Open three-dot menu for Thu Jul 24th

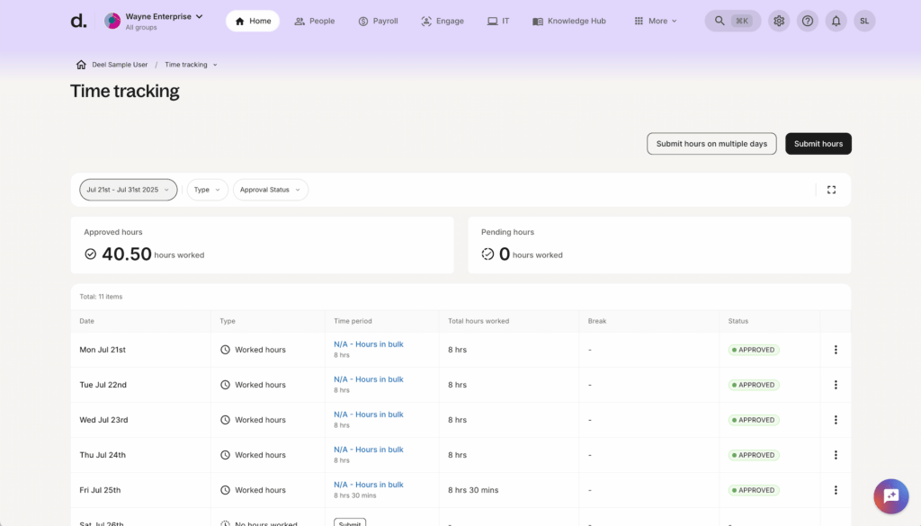click(836, 455)
